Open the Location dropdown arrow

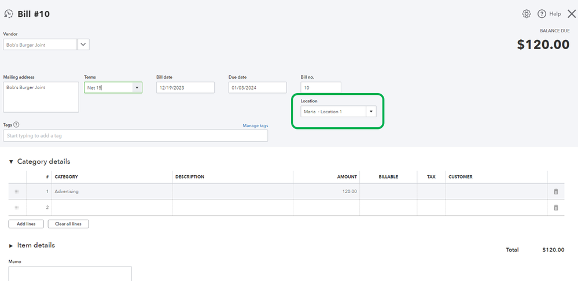(371, 112)
